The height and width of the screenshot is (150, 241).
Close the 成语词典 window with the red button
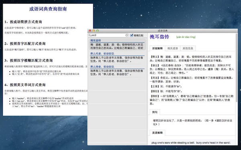[90, 31]
